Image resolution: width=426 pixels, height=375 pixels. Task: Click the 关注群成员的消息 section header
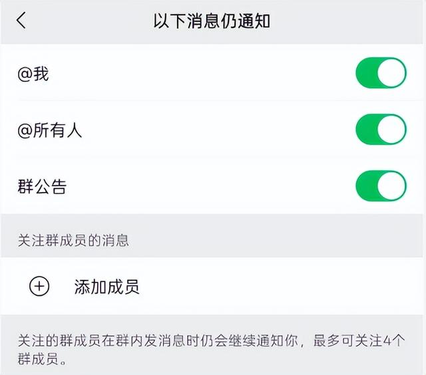[73, 240]
